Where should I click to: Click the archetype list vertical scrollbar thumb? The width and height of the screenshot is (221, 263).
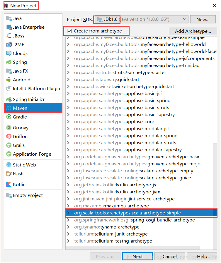click(215, 196)
